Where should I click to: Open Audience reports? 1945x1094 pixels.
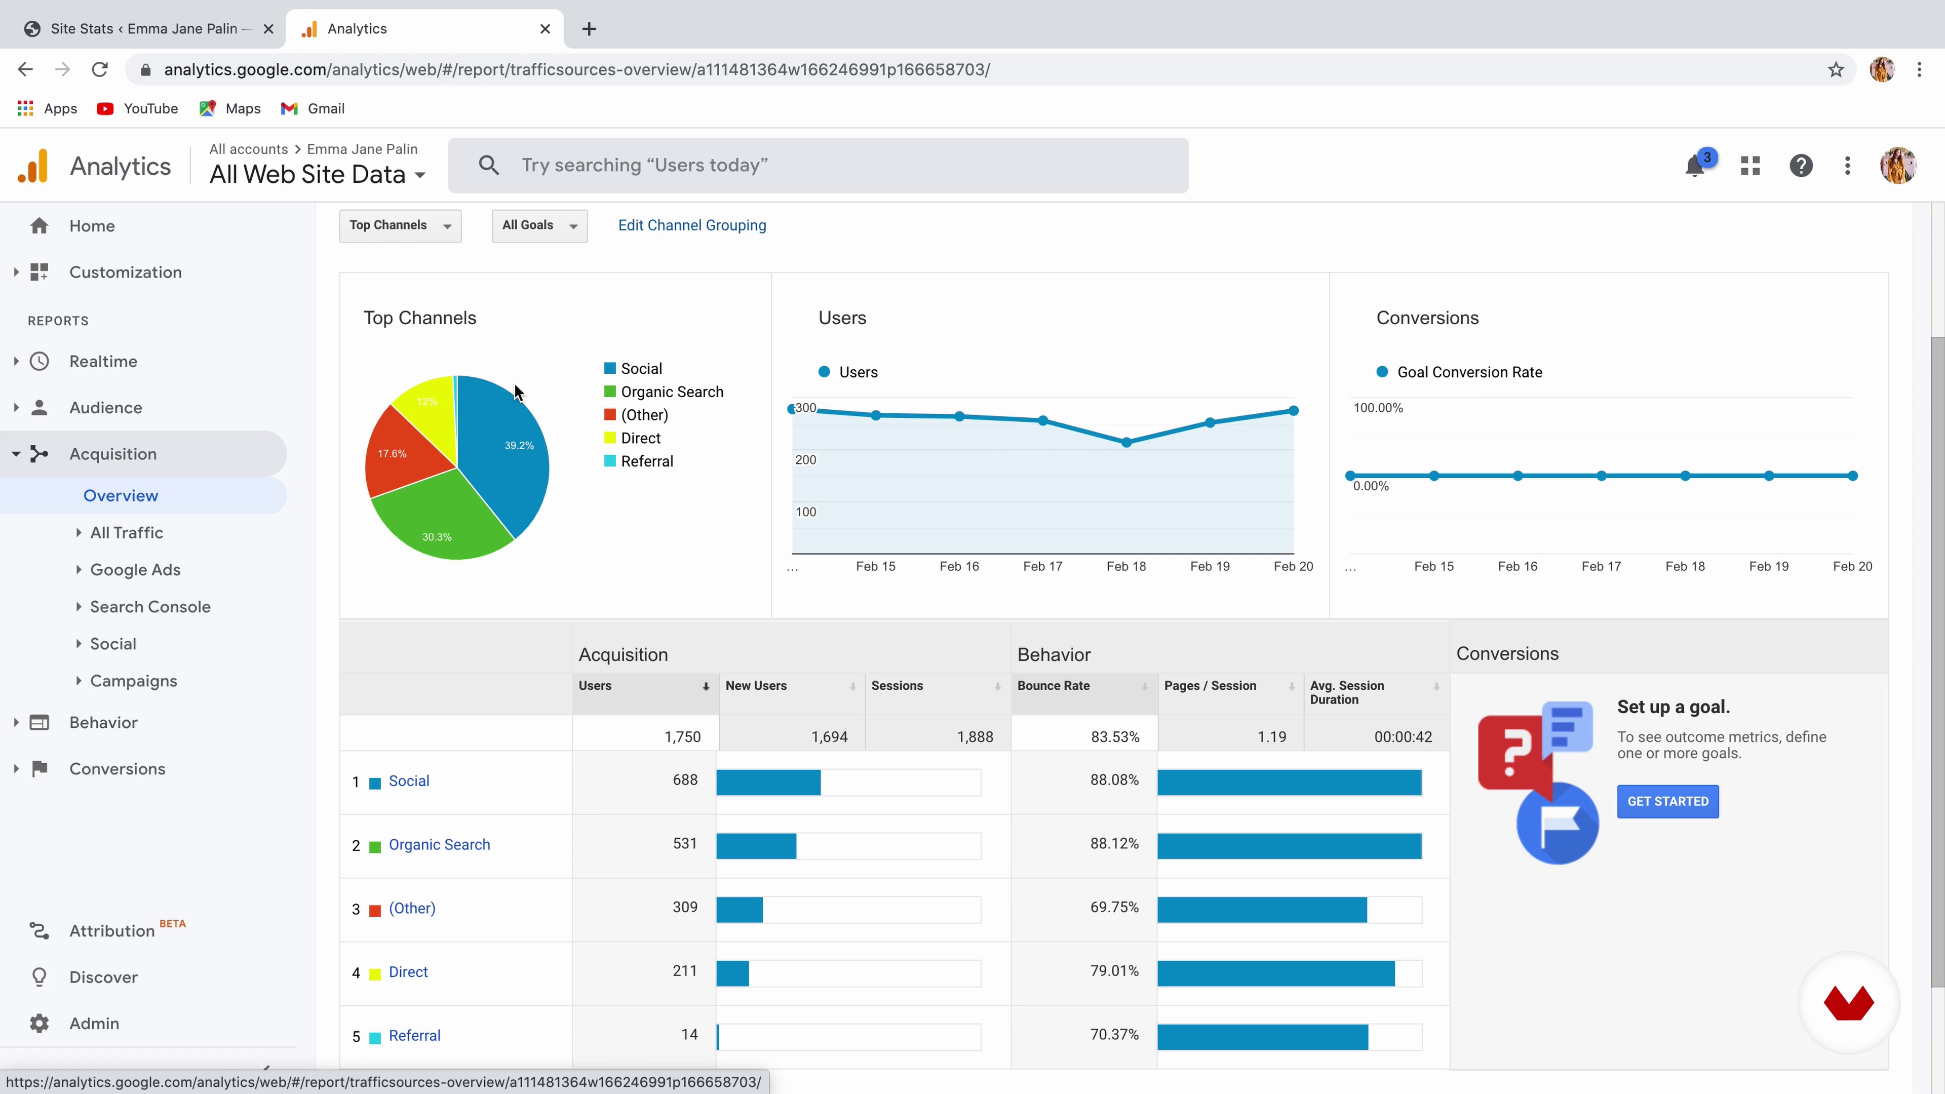coord(106,408)
